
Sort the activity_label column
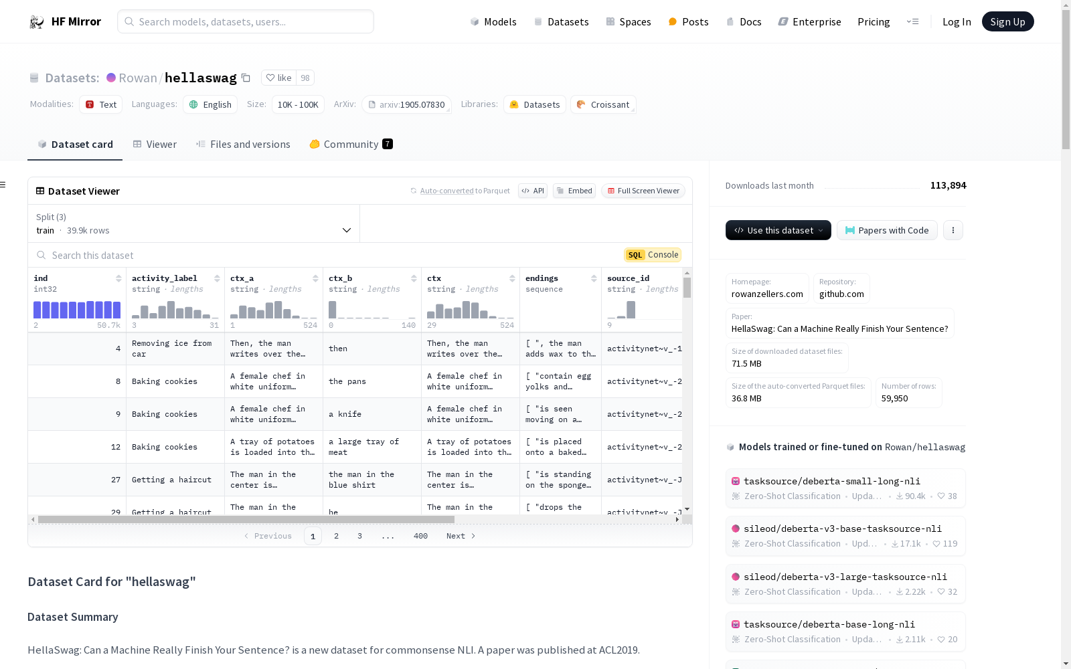[217, 278]
